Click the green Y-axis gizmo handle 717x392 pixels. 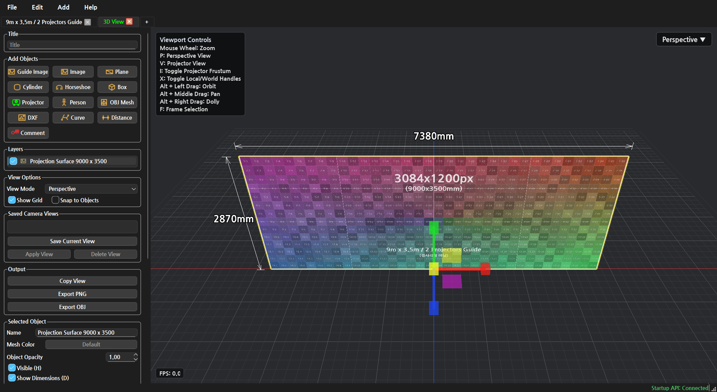(x=434, y=228)
